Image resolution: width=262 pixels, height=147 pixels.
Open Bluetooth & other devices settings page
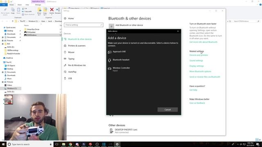[78, 39]
